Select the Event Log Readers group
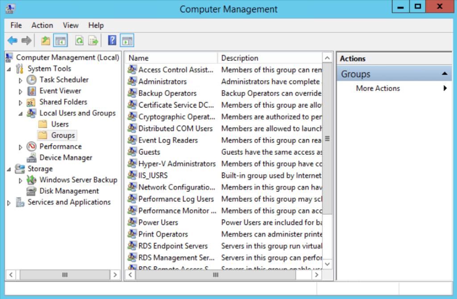457x299 pixels. [x=168, y=140]
